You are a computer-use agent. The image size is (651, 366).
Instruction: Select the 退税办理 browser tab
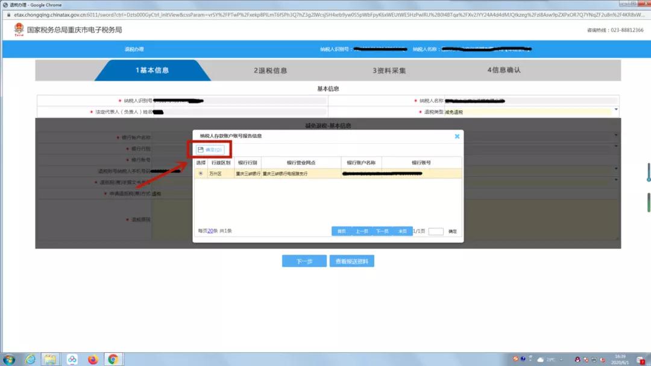click(27, 4)
